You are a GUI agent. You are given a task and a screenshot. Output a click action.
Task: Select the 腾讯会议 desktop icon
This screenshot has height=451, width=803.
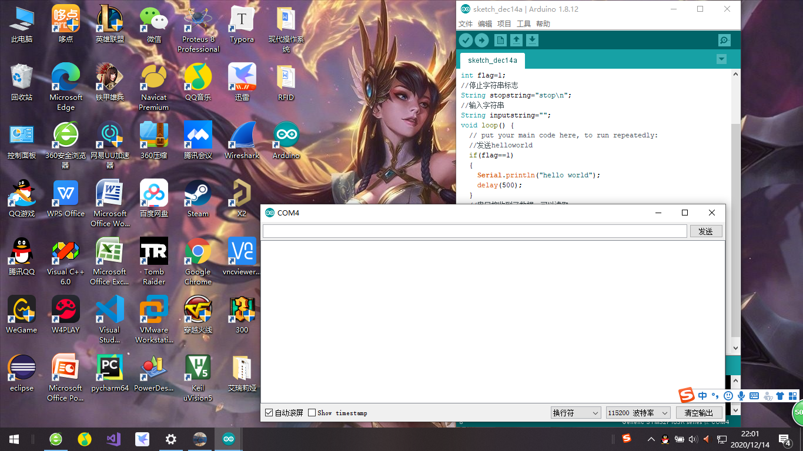tap(198, 141)
